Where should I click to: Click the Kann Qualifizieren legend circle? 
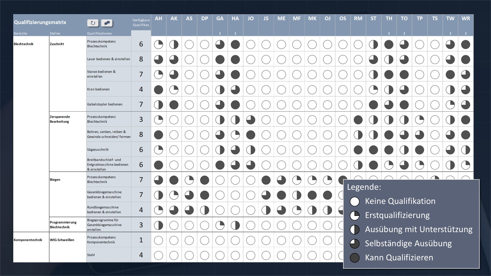coord(355,258)
